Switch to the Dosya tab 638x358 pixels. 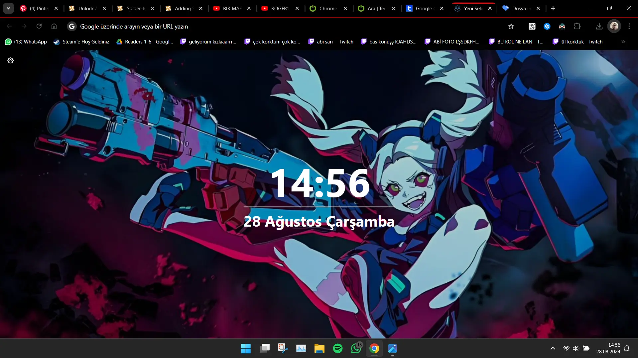[x=521, y=8]
